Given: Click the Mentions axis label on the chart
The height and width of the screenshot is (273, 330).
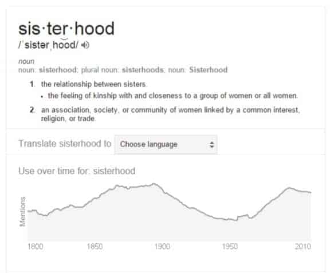Looking at the screenshot, I should click(22, 212).
